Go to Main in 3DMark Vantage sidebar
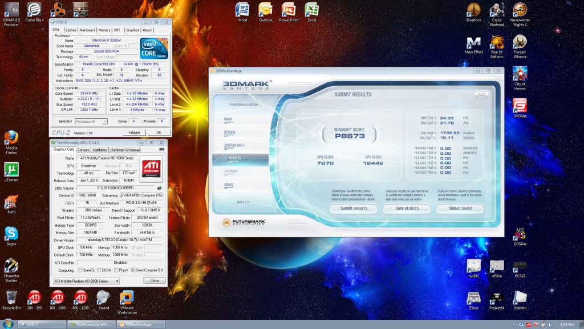This screenshot has height=329, width=584. 228,119
